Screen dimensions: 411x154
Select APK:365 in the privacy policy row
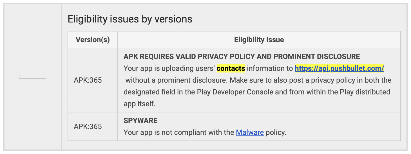[88, 80]
